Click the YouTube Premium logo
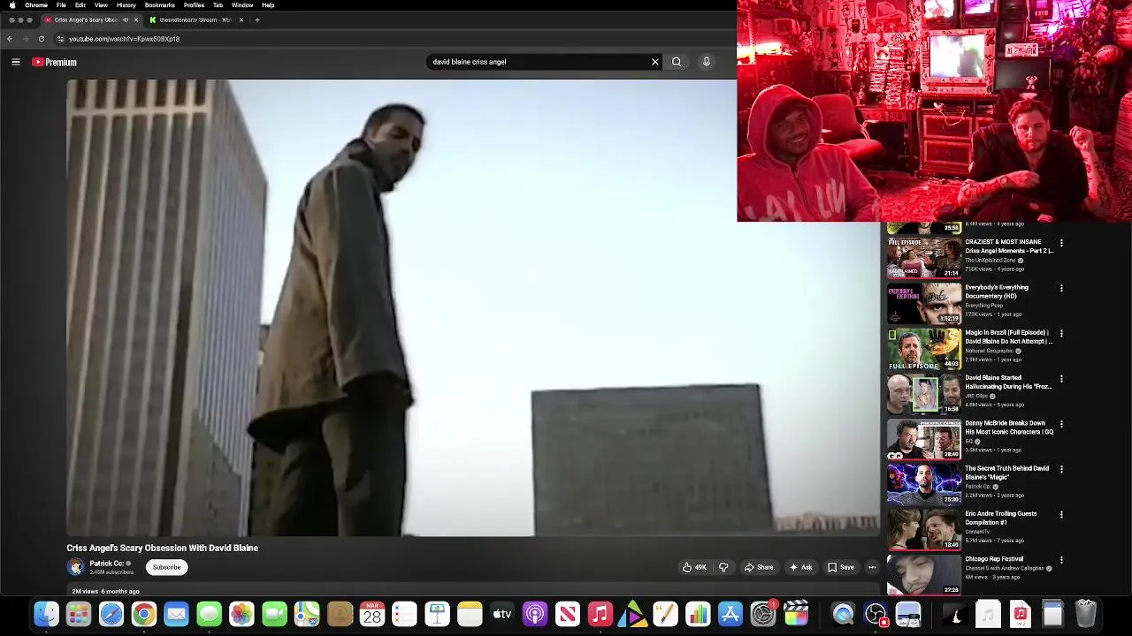 click(x=54, y=62)
